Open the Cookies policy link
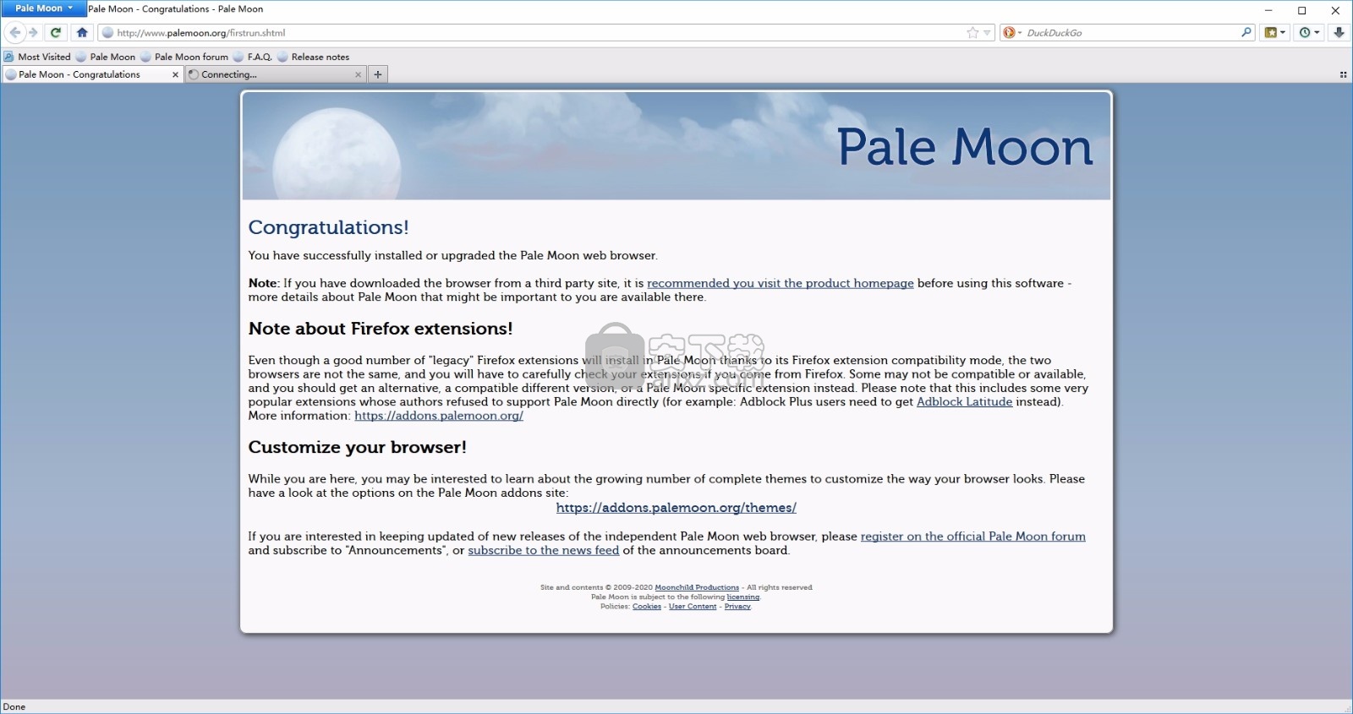1353x714 pixels. tap(647, 606)
